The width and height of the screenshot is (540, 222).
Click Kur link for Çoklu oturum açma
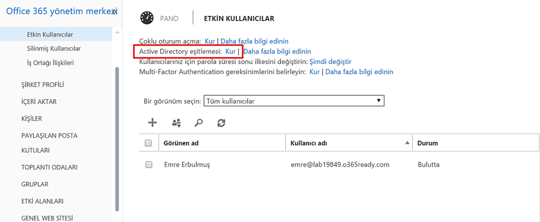tap(210, 42)
